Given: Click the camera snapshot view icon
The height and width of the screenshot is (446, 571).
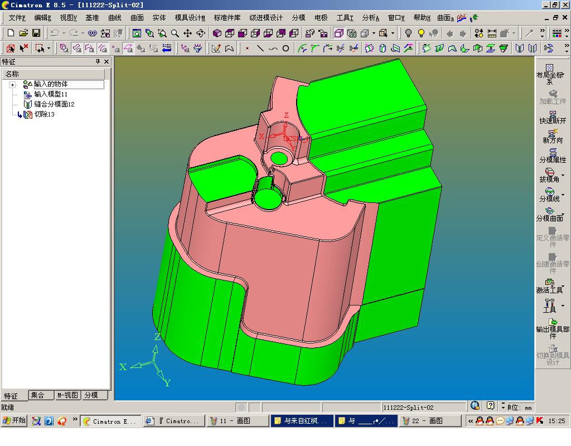Looking at the screenshot, I should [x=323, y=33].
